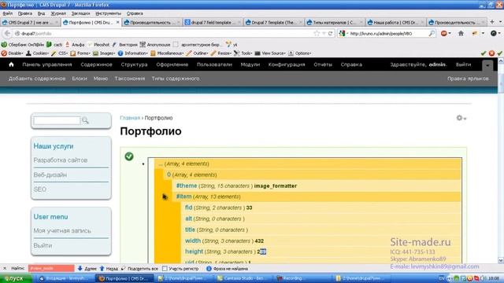Open Разработка сайтов service link

click(x=61, y=160)
